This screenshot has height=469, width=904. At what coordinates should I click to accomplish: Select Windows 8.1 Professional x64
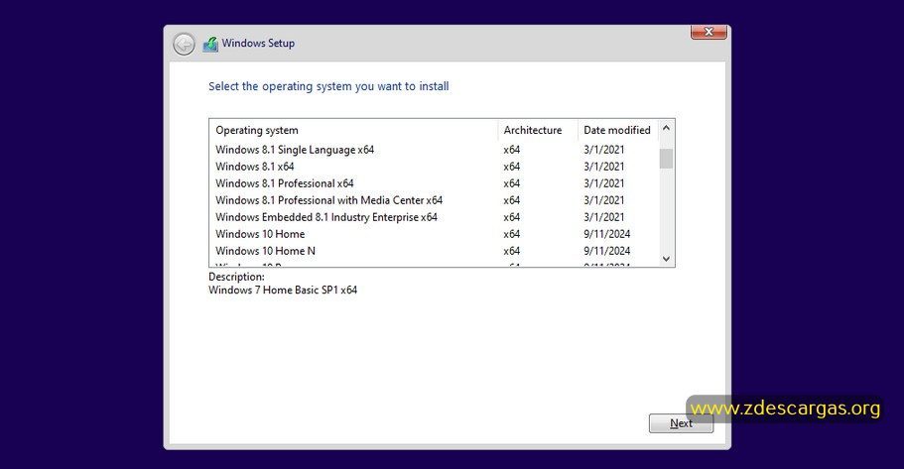tap(435, 183)
